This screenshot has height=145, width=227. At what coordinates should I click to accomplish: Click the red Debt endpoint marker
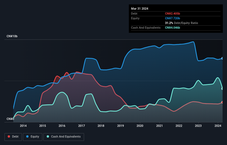[x=222, y=102]
